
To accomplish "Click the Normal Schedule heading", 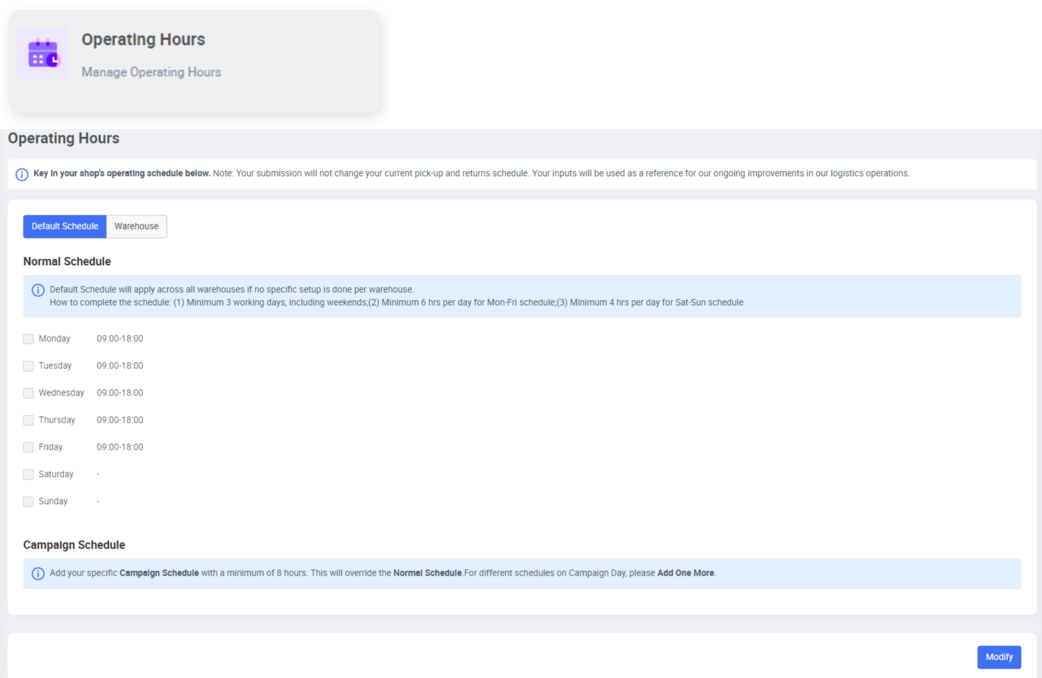I will (67, 262).
